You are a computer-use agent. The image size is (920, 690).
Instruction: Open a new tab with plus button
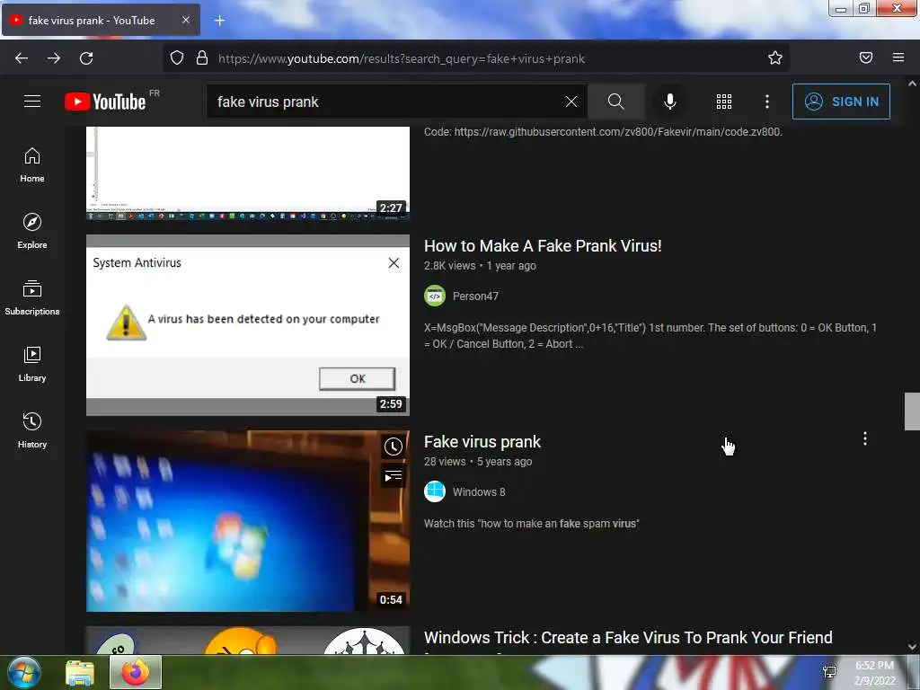pos(219,21)
